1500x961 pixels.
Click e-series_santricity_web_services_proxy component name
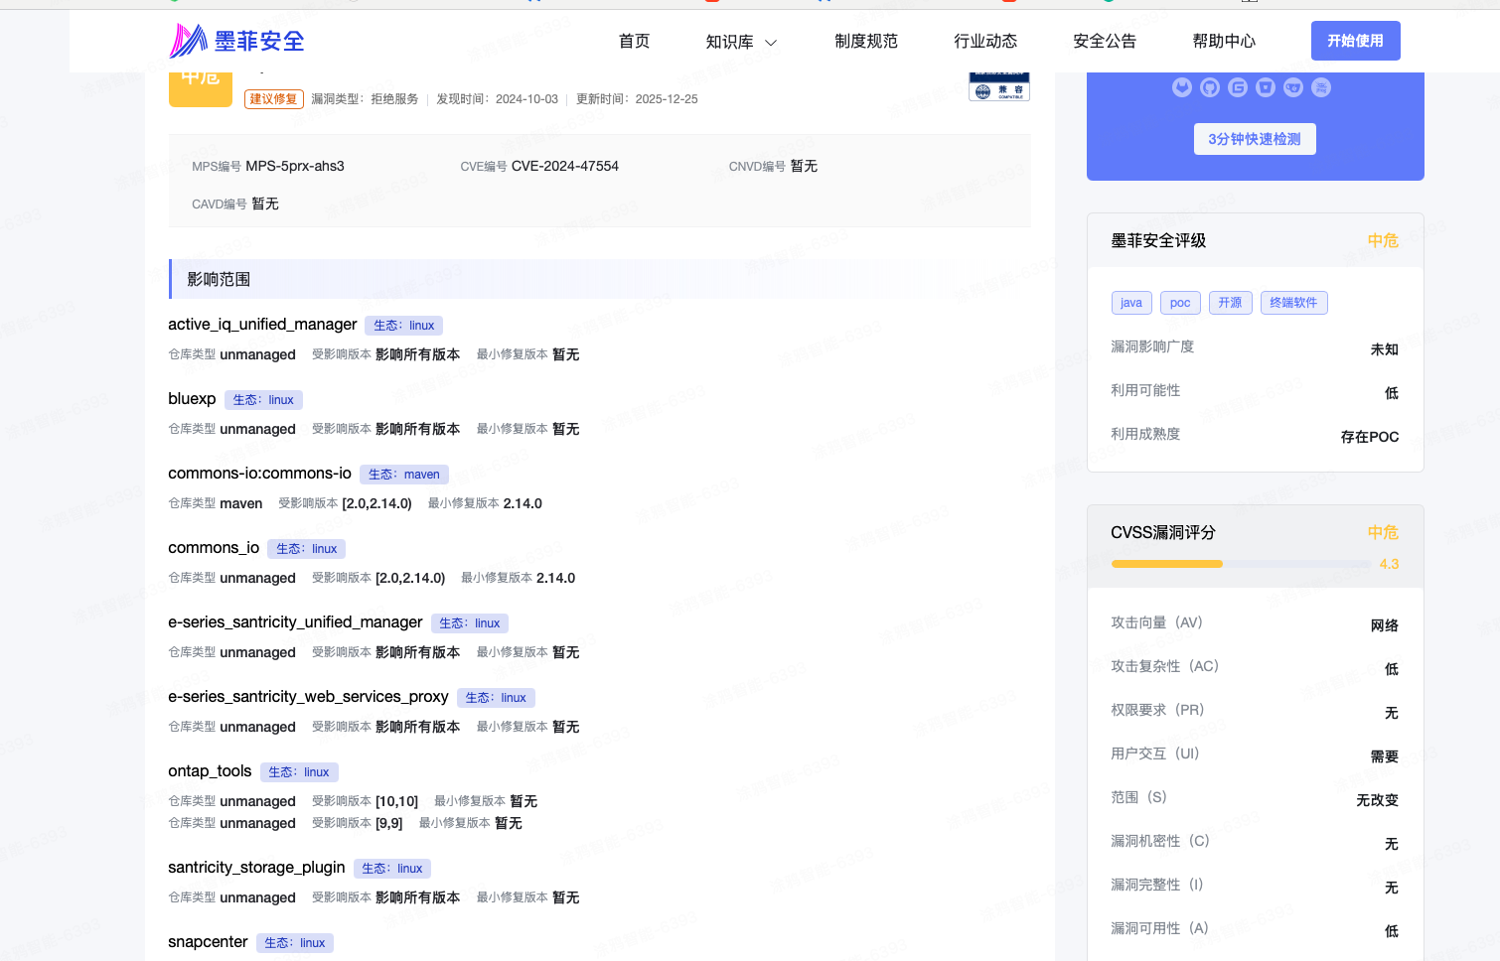click(x=308, y=697)
